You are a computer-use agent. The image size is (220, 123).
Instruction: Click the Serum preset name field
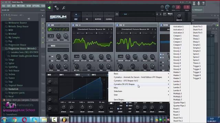coord(137,14)
